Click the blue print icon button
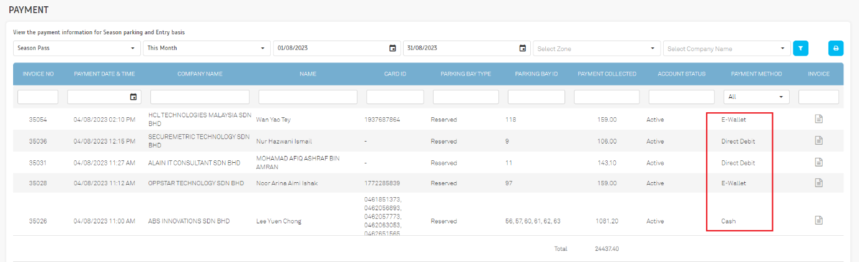 [x=836, y=48]
